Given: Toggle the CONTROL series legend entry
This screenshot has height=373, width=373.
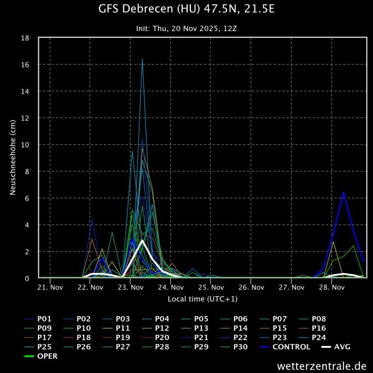Looking at the screenshot, I should point(291,347).
